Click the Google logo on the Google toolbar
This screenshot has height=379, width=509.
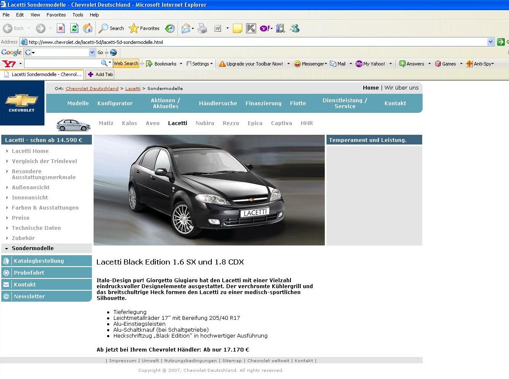[x=11, y=52]
